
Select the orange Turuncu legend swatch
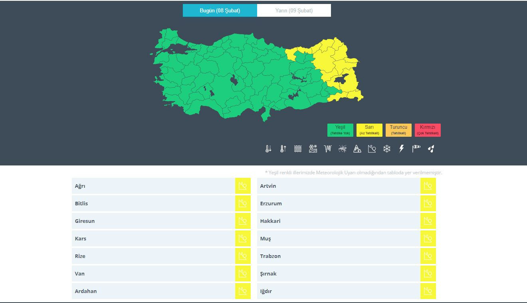[398, 130]
